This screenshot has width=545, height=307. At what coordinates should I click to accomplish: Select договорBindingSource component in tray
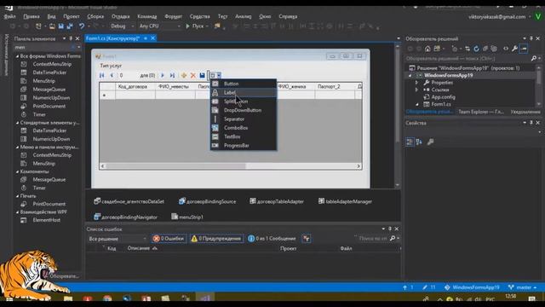(x=207, y=201)
